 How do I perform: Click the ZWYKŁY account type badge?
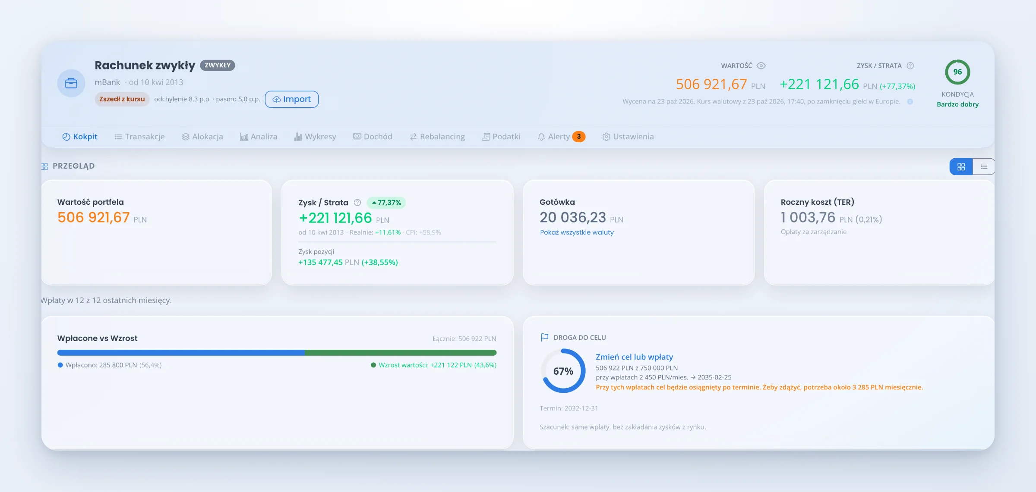coord(218,65)
